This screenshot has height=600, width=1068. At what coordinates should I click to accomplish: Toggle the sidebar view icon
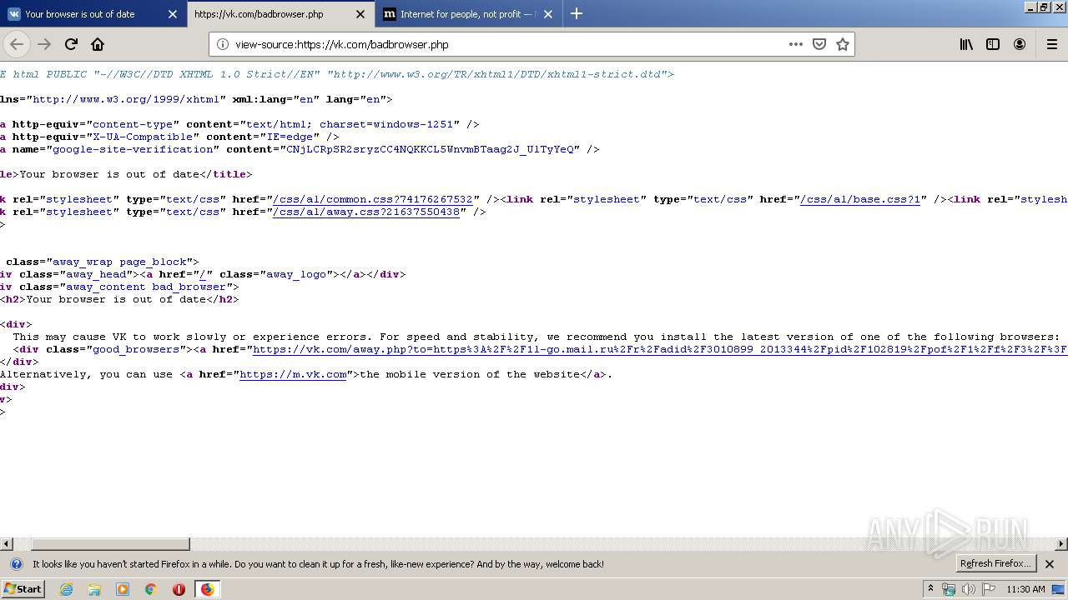point(993,44)
